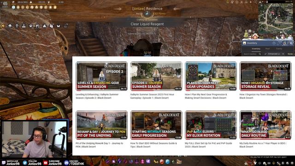Open the gear settings icon at the bottom right
The width and height of the screenshot is (295, 166).
[x=292, y=163]
